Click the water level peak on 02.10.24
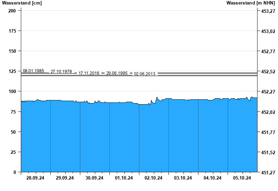 coord(157,98)
